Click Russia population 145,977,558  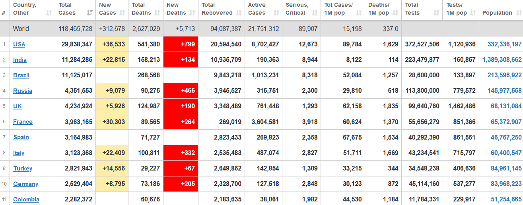point(505,91)
